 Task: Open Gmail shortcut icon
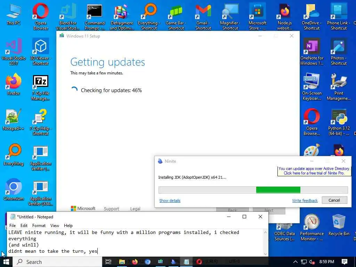(x=203, y=17)
